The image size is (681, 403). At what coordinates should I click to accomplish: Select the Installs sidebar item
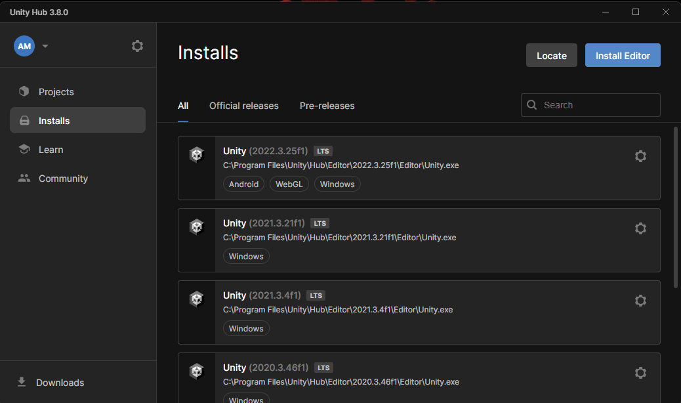pos(77,120)
